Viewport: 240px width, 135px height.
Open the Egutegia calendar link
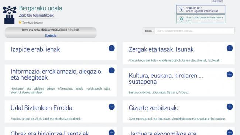pos(51,35)
